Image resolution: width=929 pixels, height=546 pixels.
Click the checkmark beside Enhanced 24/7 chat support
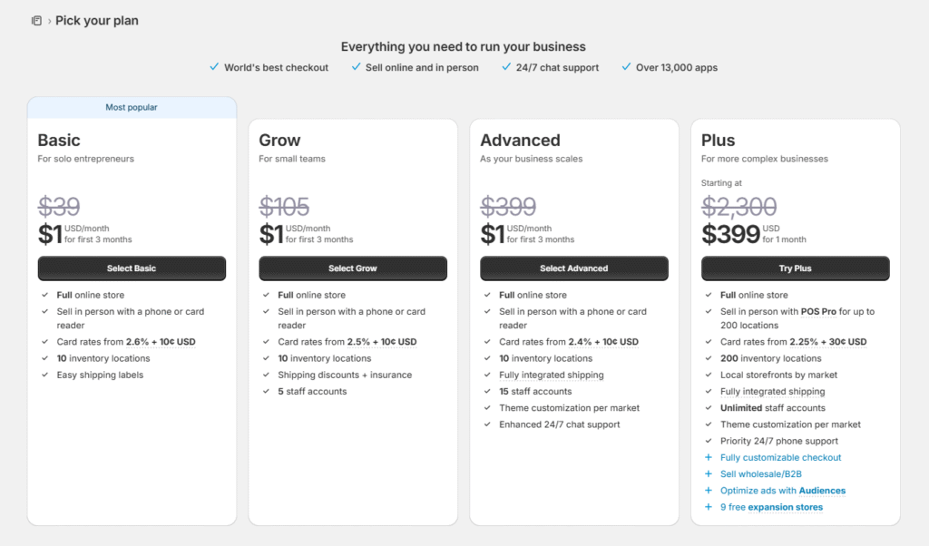pyautogui.click(x=487, y=424)
